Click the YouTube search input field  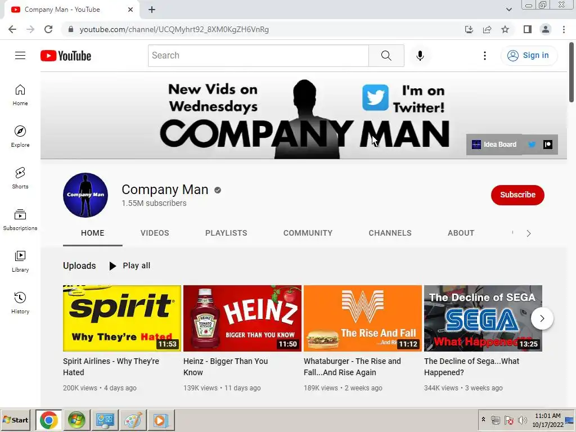[x=258, y=56]
